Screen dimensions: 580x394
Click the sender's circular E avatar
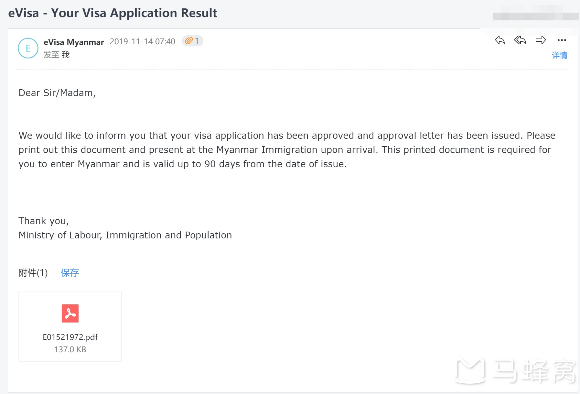click(28, 48)
